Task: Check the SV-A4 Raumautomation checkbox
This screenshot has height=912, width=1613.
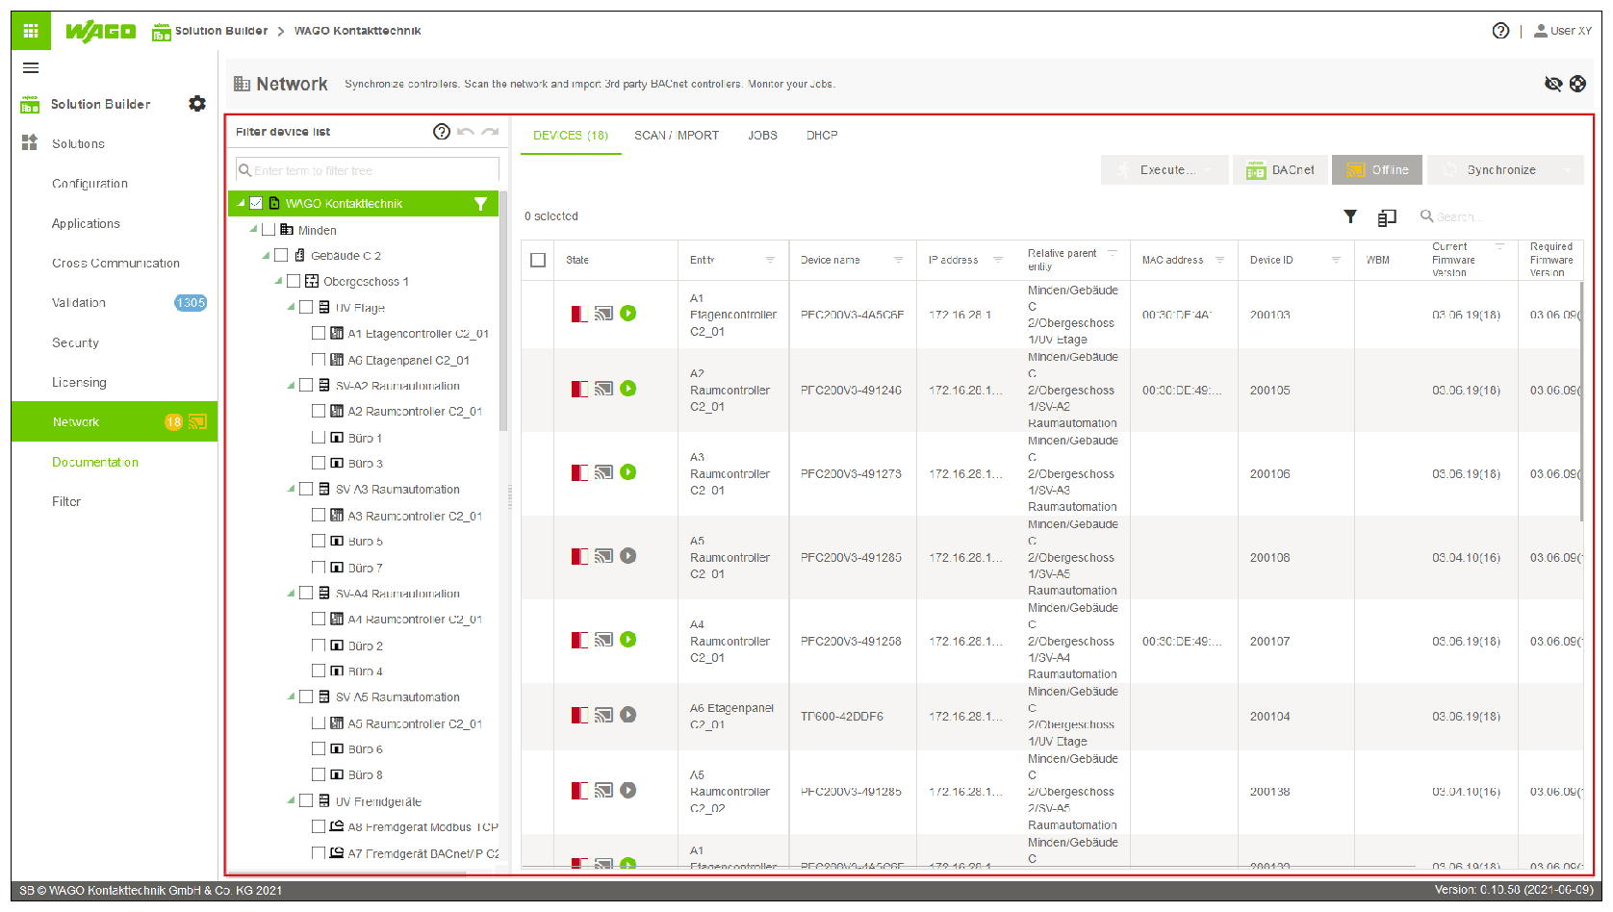Action: (x=306, y=593)
